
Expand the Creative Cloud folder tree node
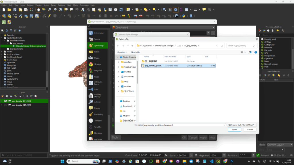(x=118, y=67)
